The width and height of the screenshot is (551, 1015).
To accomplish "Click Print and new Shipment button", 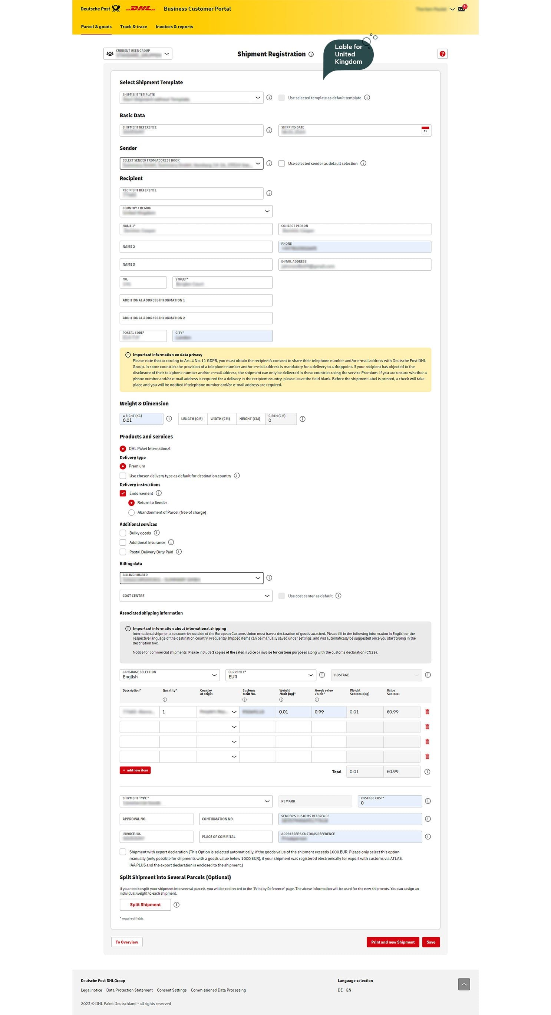I will click(x=392, y=942).
